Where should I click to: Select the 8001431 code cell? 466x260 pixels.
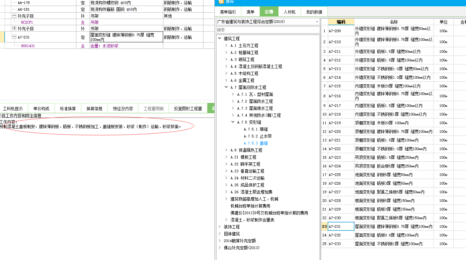[28, 46]
